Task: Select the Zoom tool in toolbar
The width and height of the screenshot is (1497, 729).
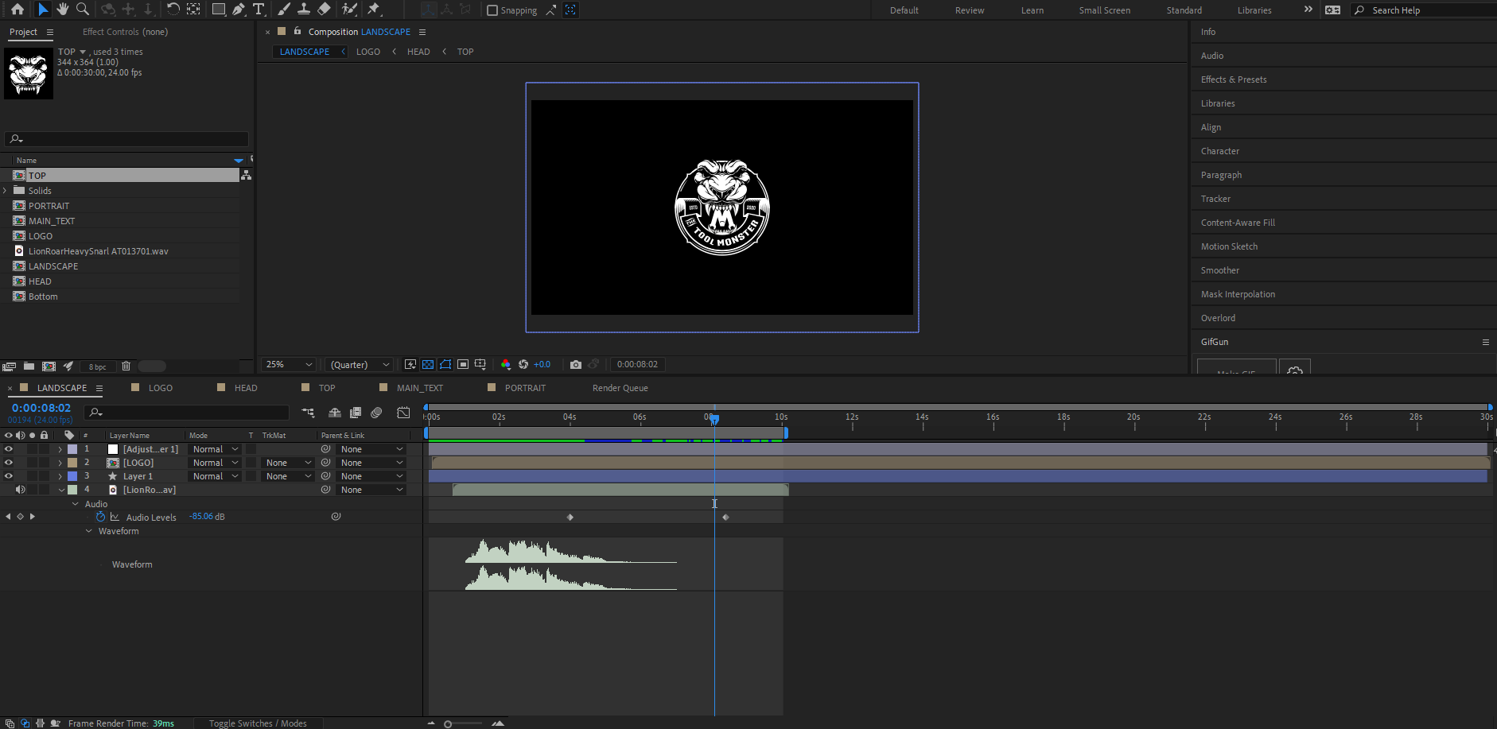Action: click(x=83, y=10)
